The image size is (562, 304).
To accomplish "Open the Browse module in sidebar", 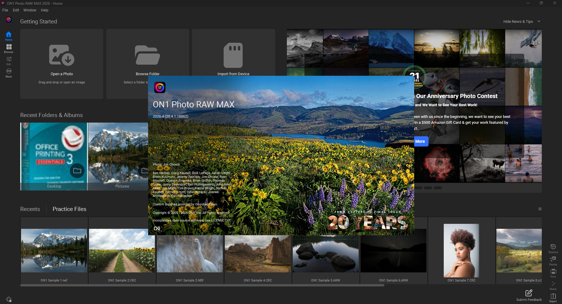I will tap(9, 49).
